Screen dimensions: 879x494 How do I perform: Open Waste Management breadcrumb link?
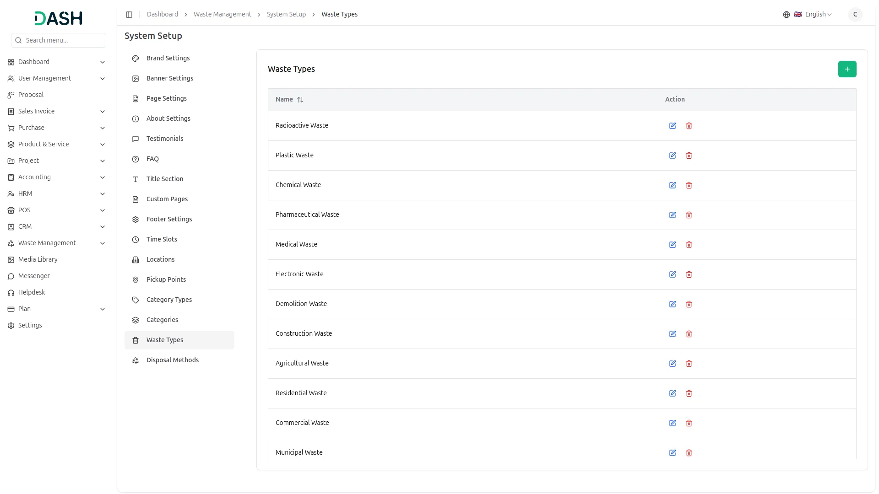click(x=222, y=15)
